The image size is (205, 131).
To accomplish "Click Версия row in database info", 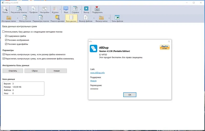I will [x=9, y=84].
